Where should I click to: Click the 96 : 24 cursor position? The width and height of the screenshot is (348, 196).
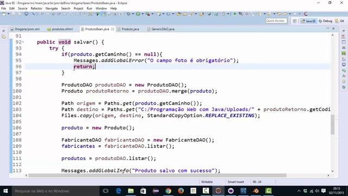tap(257, 182)
